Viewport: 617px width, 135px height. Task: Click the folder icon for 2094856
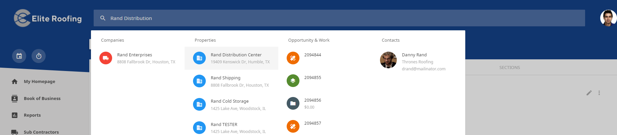click(x=293, y=103)
